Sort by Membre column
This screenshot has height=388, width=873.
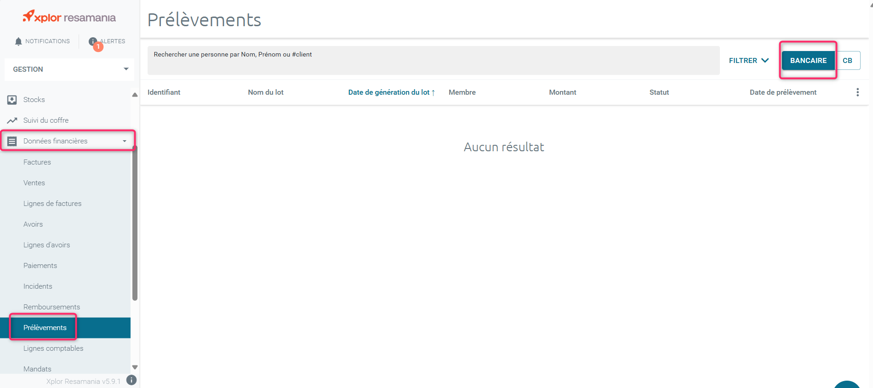(462, 92)
